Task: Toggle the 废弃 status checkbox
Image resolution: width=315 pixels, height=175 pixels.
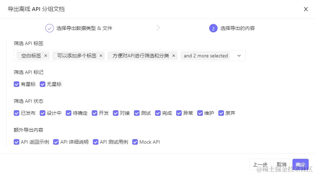Action: click(221, 113)
